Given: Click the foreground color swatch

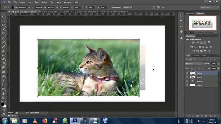Looking at the screenshot, I should (x=2, y=104).
